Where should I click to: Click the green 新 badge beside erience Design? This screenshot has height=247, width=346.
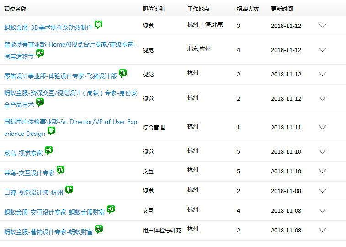[x=51, y=131]
